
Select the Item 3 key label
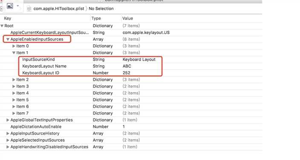pos(23,86)
